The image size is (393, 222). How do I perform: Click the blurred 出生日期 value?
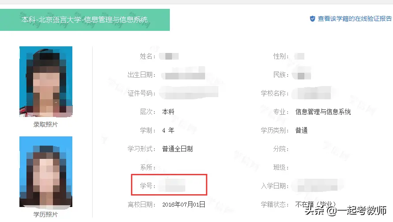183,75
